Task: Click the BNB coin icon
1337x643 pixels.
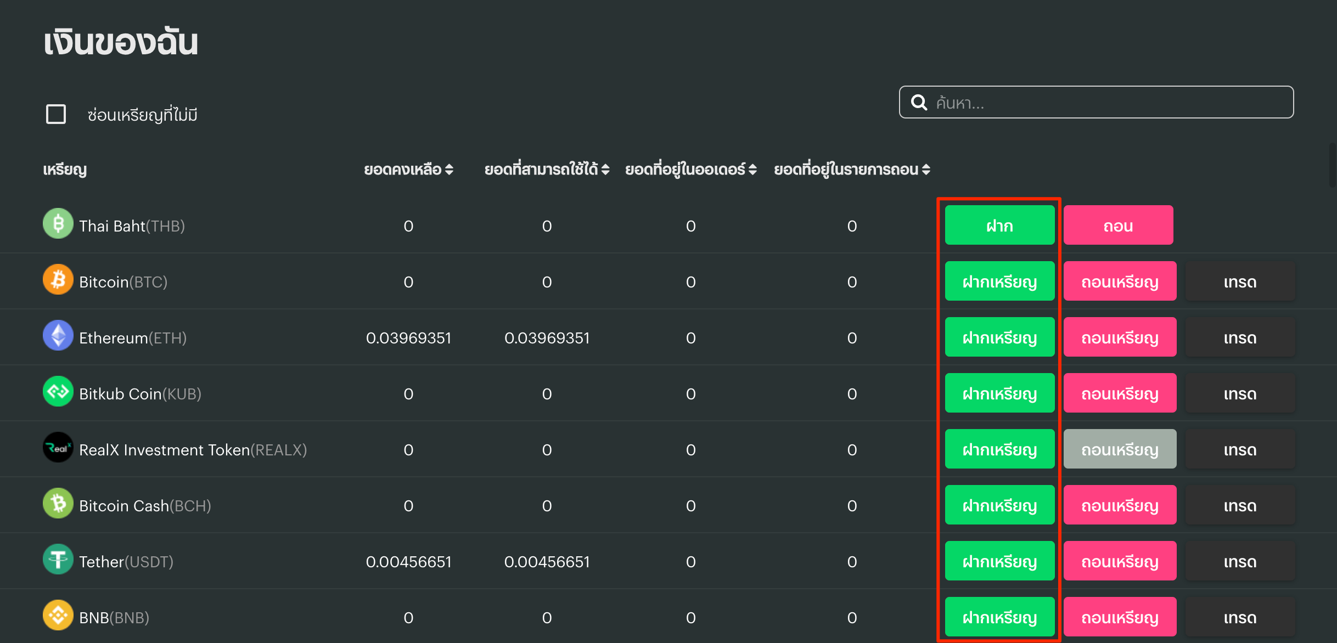Action: [x=58, y=616]
